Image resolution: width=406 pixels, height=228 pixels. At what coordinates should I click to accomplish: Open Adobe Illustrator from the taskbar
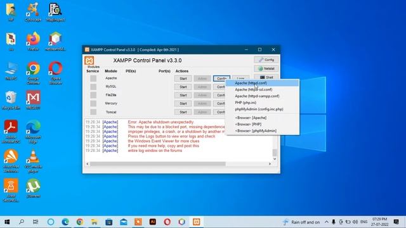point(153,222)
